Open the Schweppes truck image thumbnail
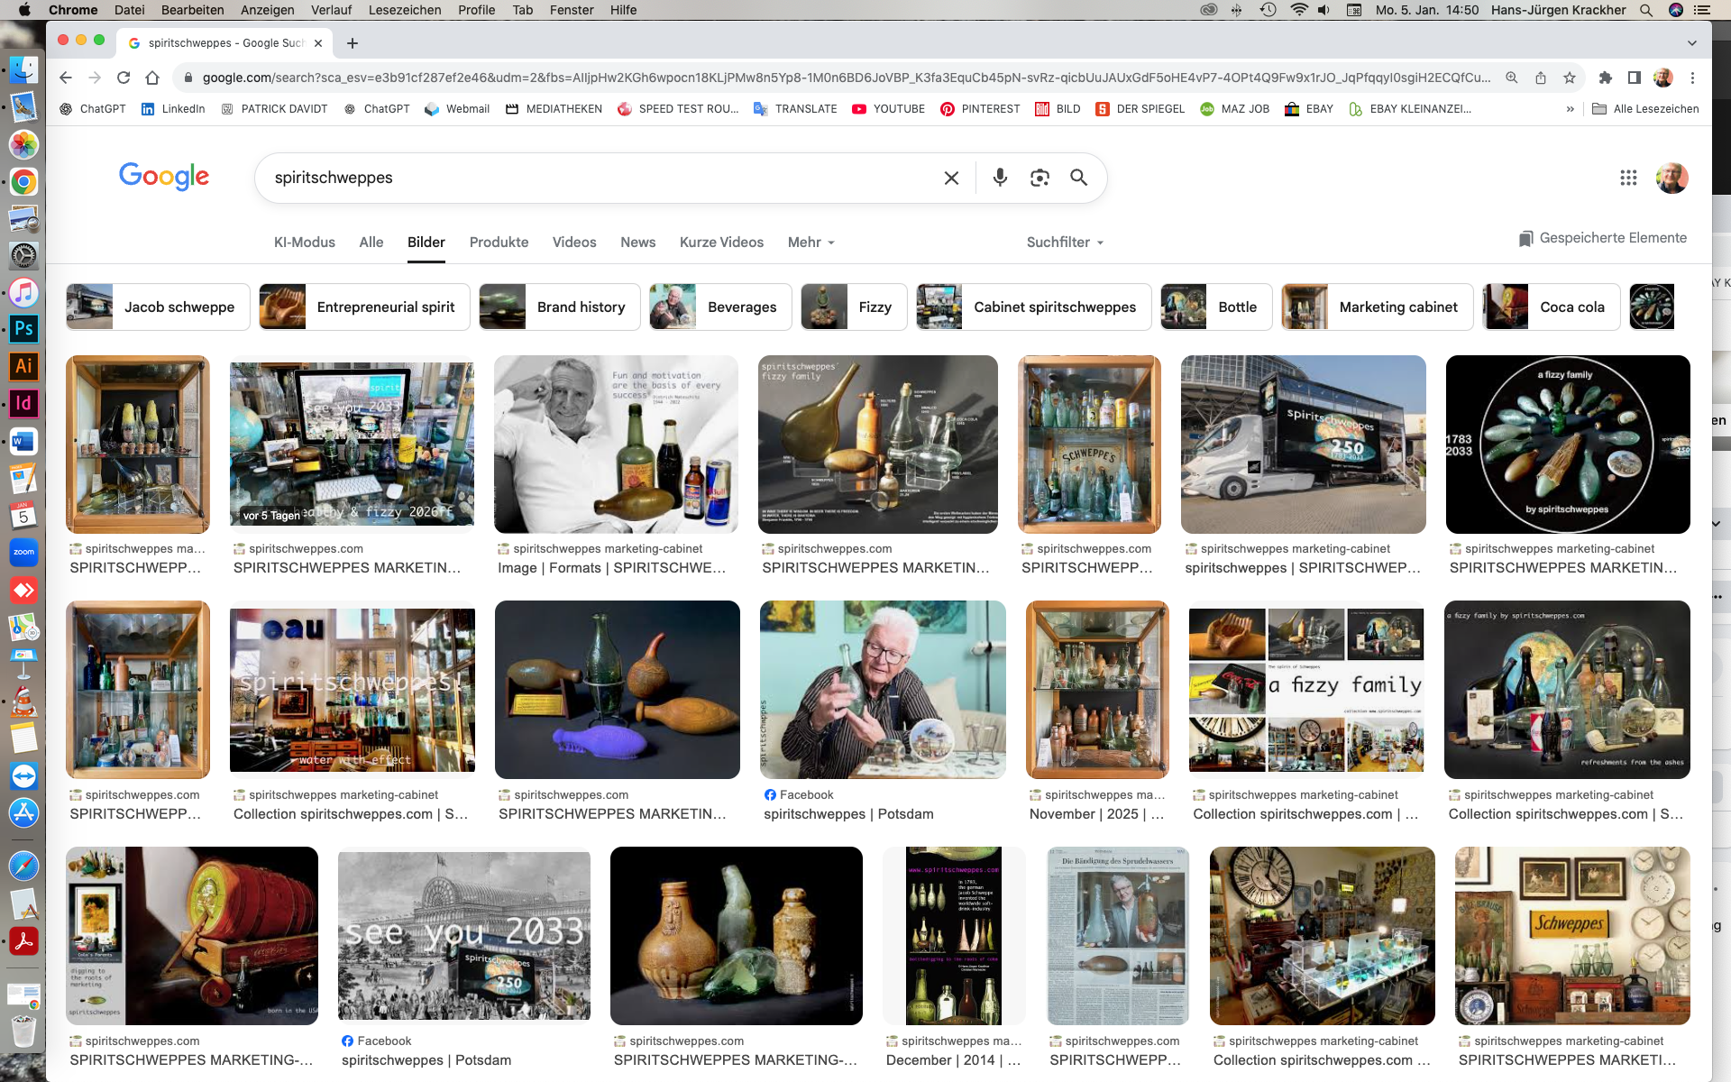 [1303, 444]
